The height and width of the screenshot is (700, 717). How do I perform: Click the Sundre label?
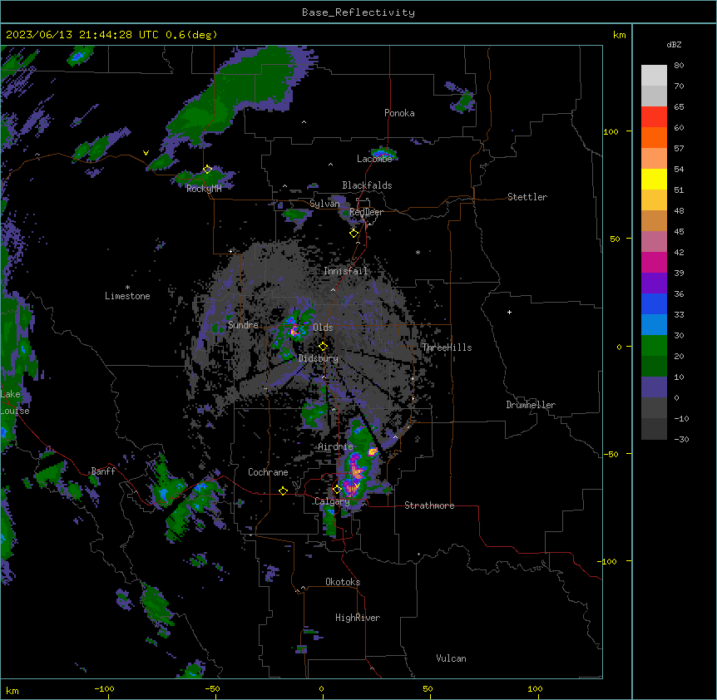pos(243,325)
